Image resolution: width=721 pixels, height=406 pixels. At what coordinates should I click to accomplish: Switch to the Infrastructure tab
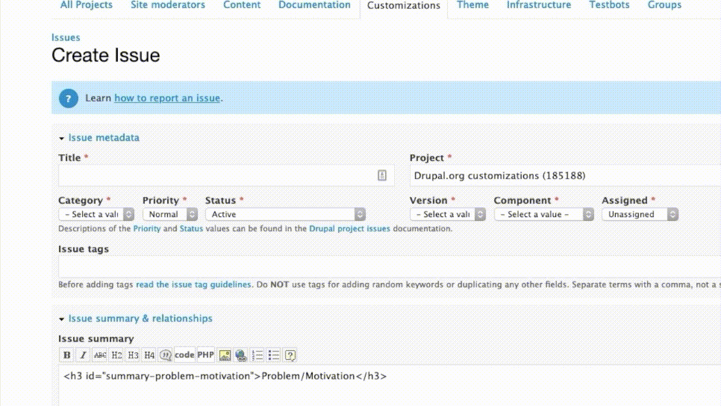(x=538, y=5)
